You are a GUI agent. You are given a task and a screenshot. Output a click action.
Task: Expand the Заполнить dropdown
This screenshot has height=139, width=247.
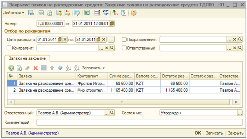tap(93, 68)
